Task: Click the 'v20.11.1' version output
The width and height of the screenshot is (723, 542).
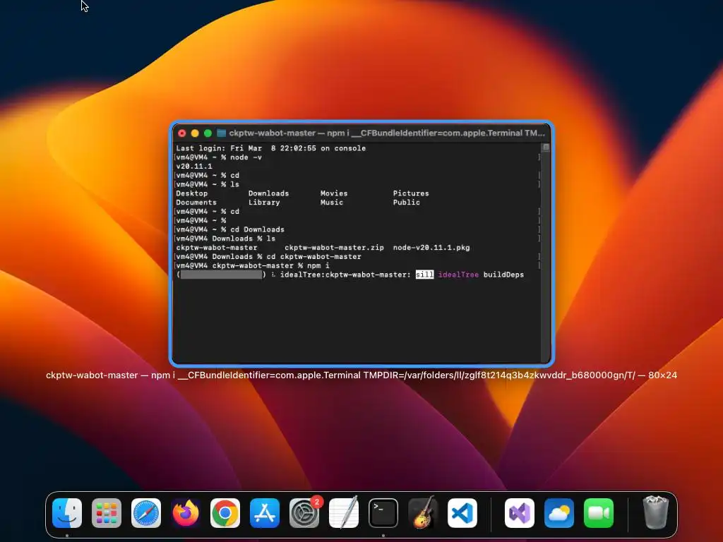Action: point(194,167)
